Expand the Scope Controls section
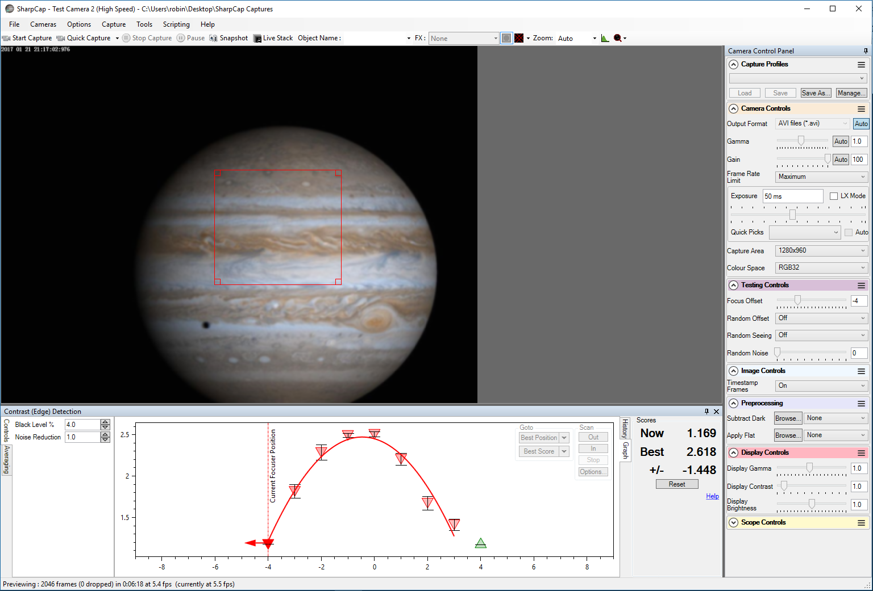 click(x=734, y=522)
